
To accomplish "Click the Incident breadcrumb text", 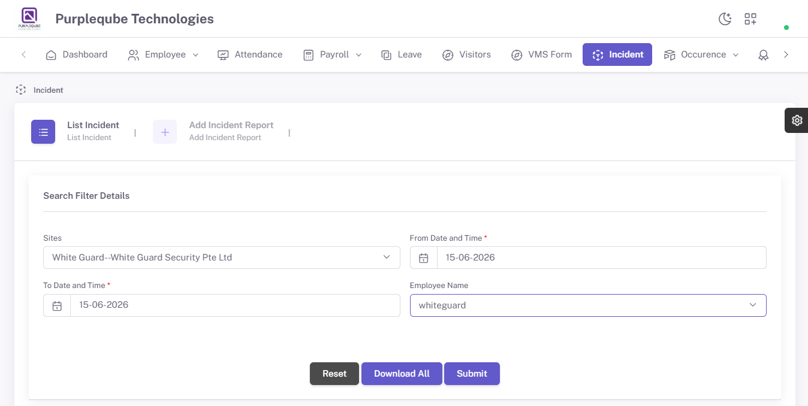I will [49, 90].
